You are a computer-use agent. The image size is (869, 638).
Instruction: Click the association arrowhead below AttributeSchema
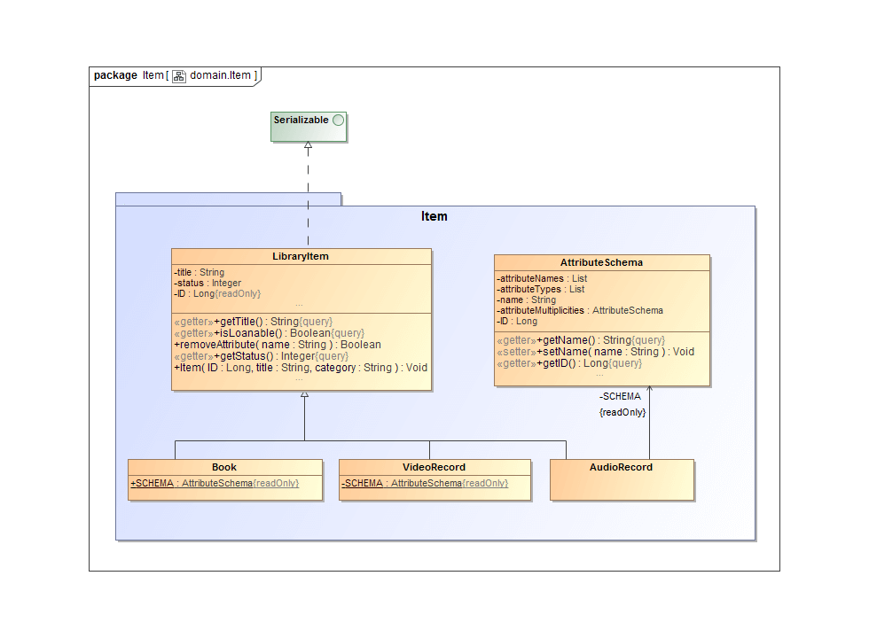coord(649,391)
